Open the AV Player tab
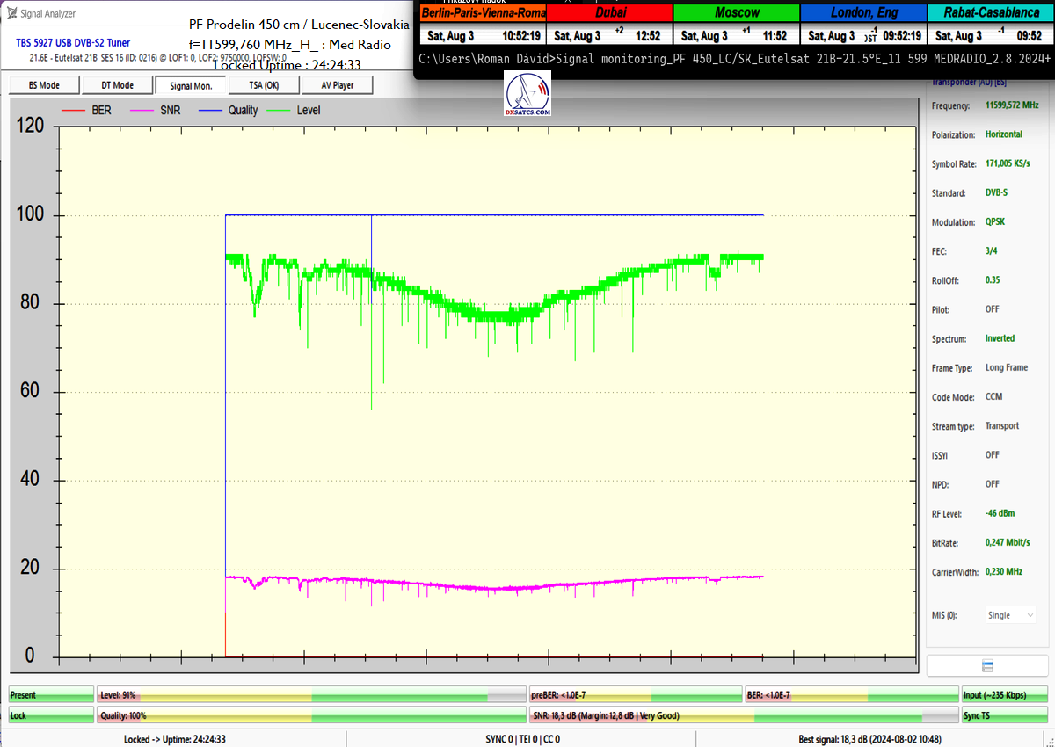This screenshot has height=747, width=1055. [x=338, y=85]
